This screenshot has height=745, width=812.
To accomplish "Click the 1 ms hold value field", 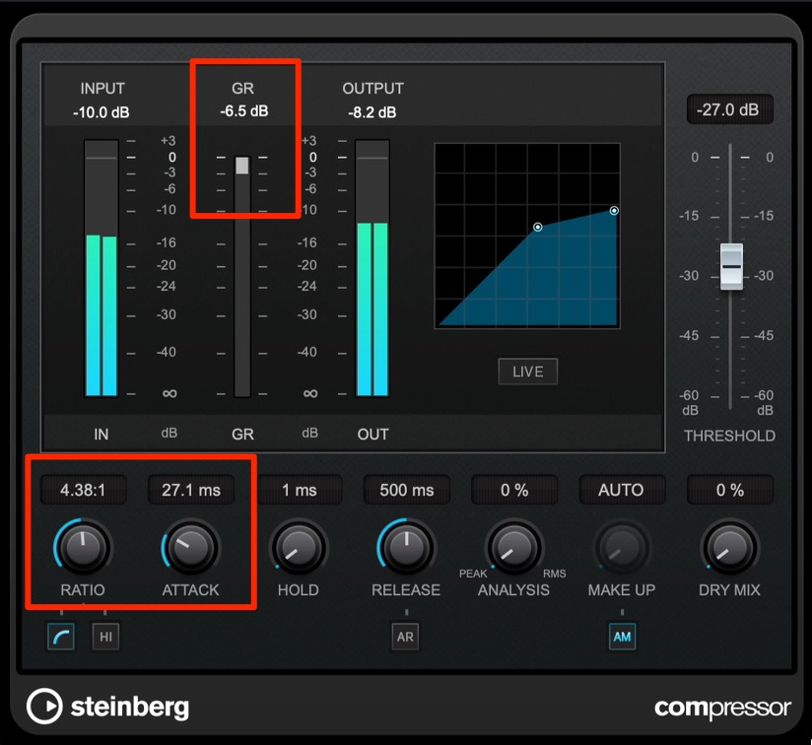I will [x=300, y=490].
